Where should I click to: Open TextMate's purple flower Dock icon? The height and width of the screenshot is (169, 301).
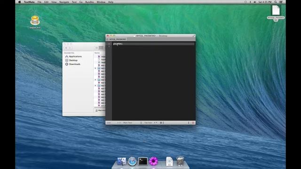[154, 161]
